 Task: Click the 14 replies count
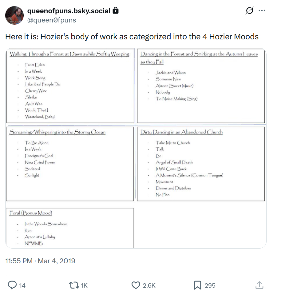click(x=22, y=285)
